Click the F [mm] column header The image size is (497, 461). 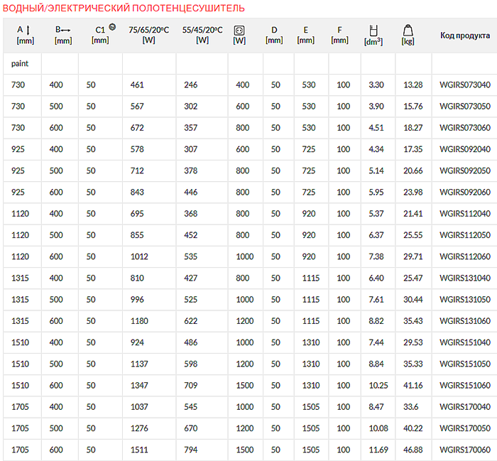(339, 36)
